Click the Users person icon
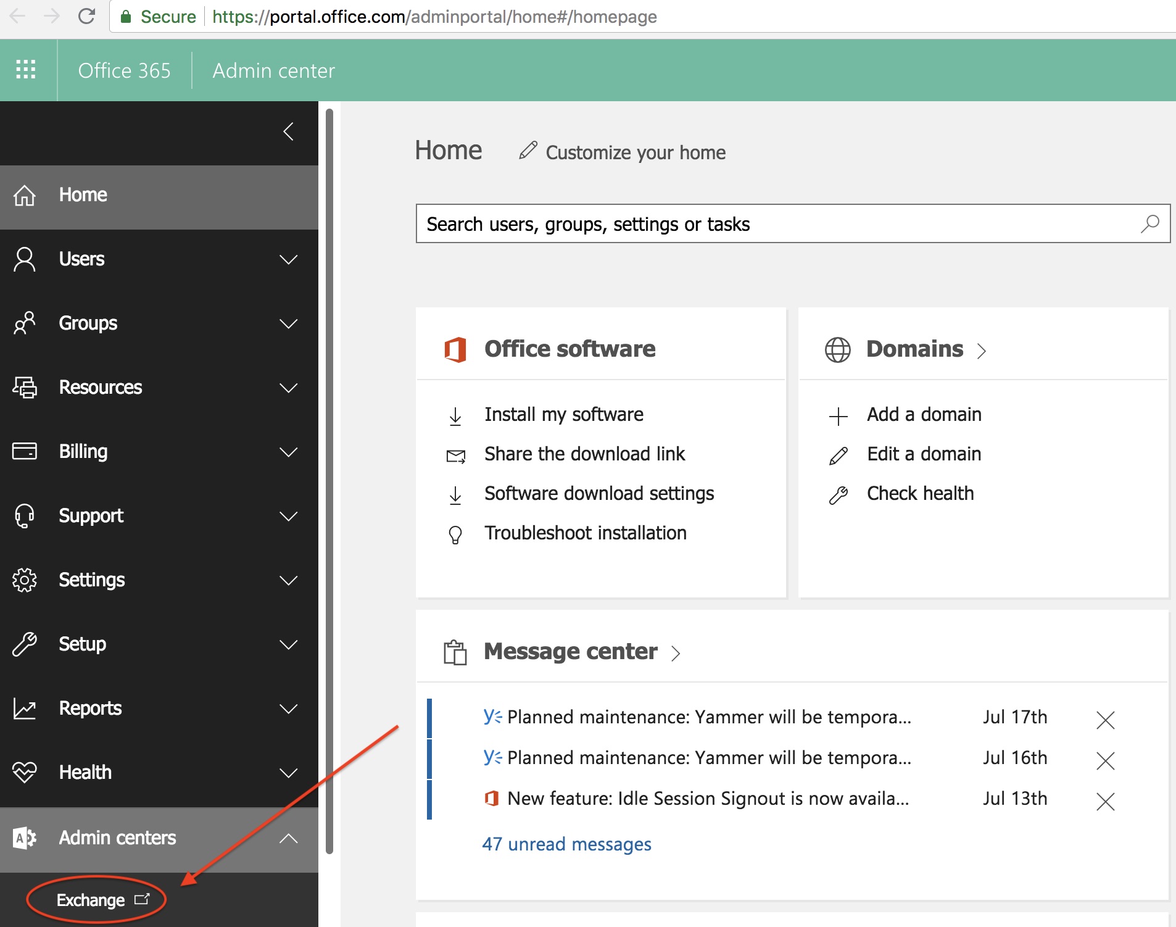The image size is (1176, 927). (x=25, y=259)
